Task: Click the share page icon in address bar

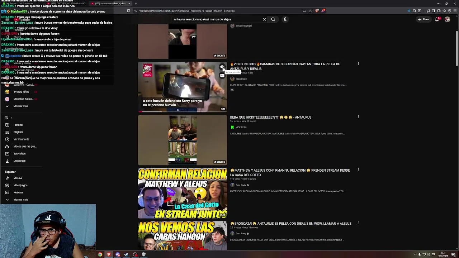Action: (310, 11)
